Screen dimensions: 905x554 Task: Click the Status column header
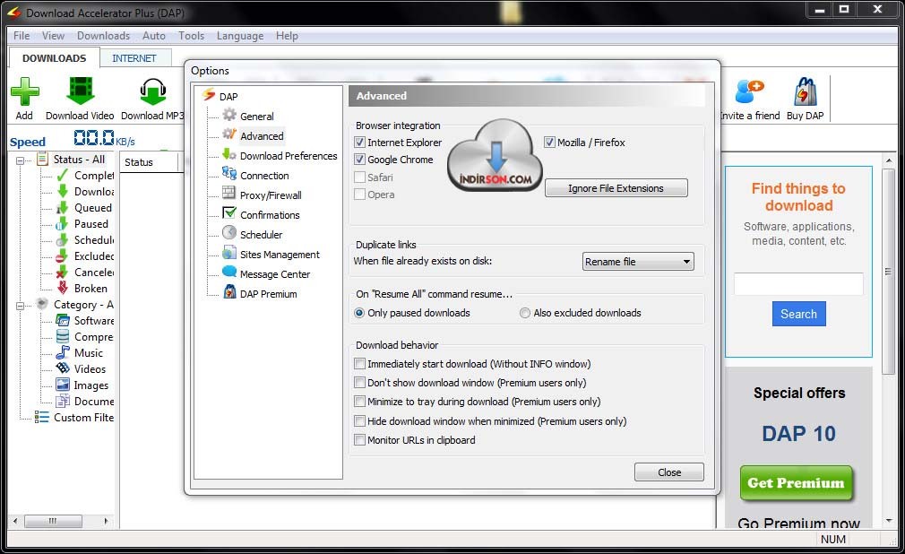pyautogui.click(x=149, y=162)
